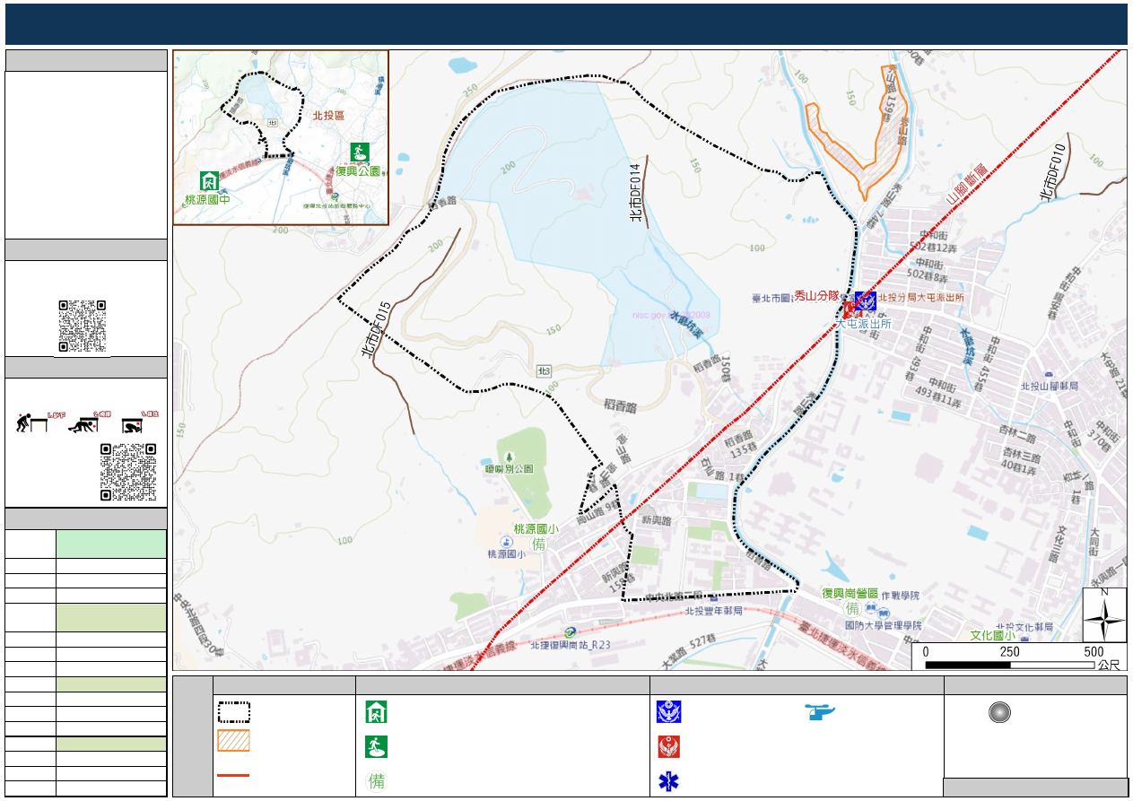Click the school icon above 桃源國小 label
1133x801 pixels.
505,542
